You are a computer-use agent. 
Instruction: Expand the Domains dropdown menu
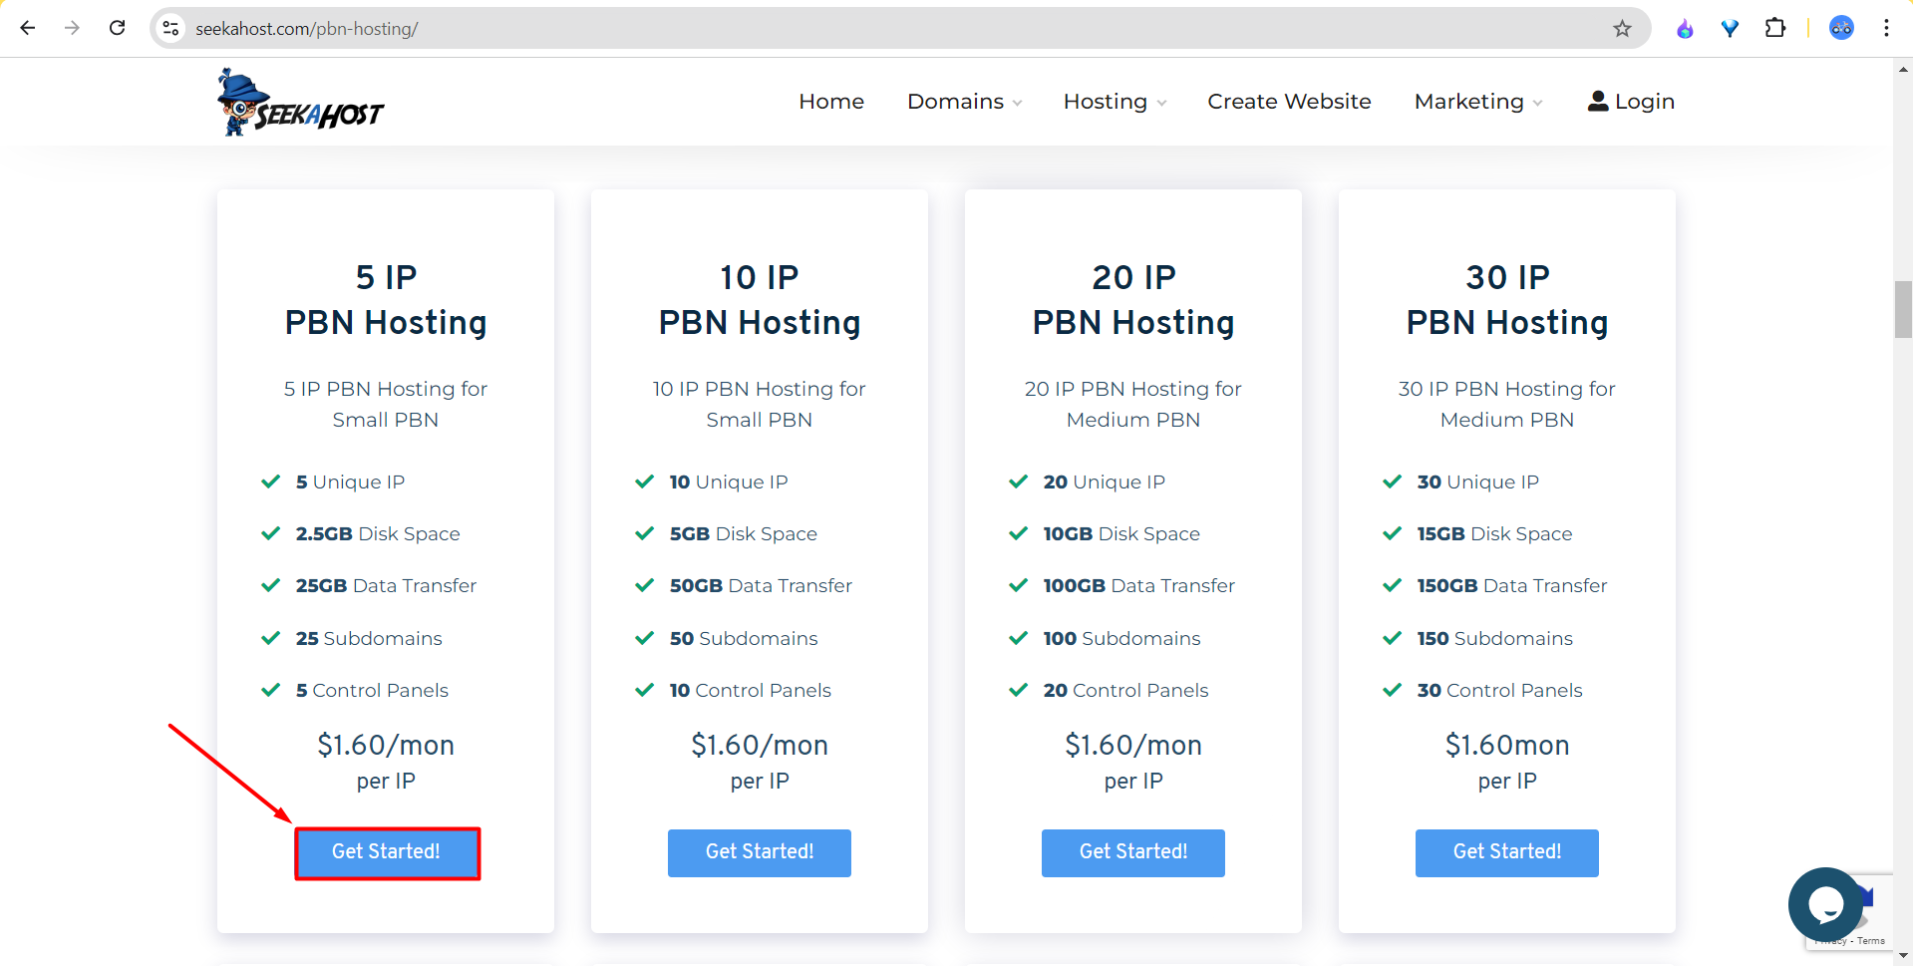point(964,102)
